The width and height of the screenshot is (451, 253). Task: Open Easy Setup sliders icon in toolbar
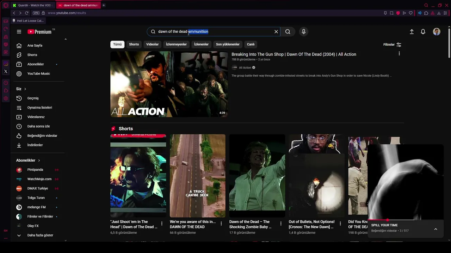(445, 13)
